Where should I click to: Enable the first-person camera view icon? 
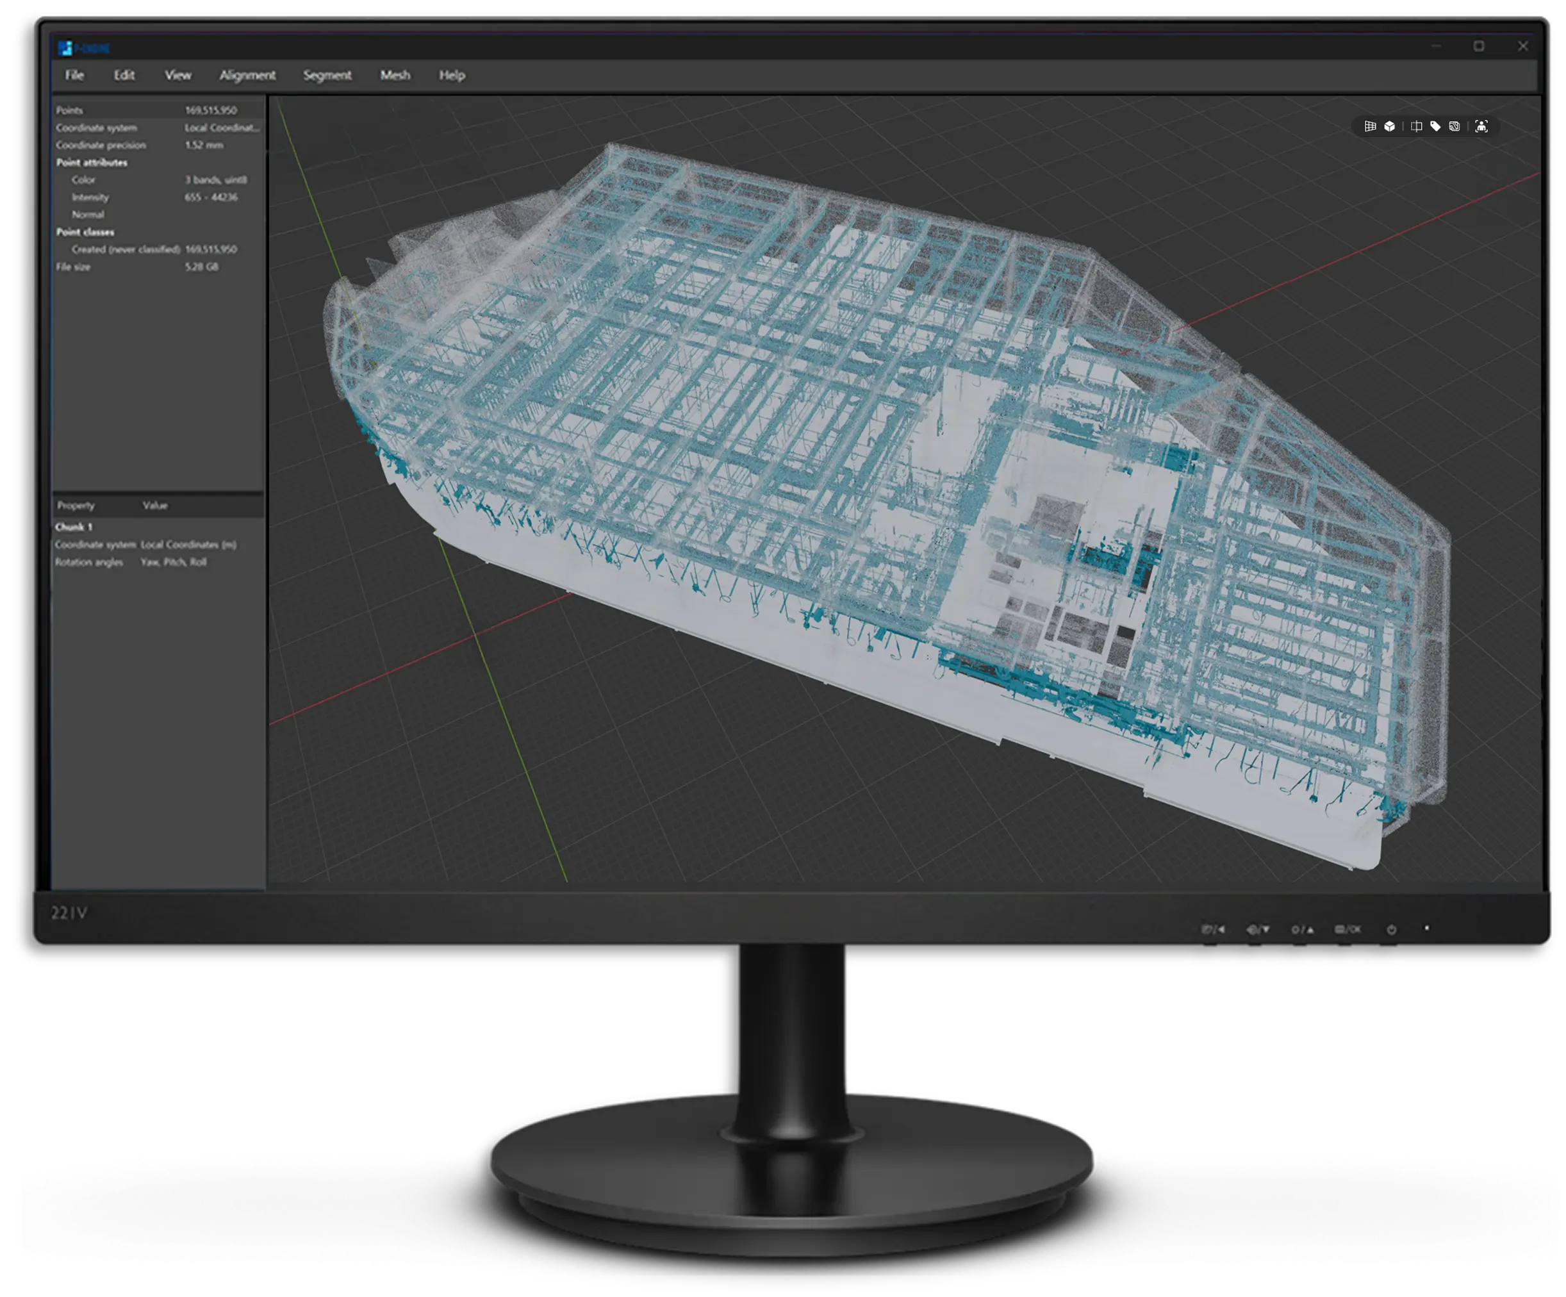pyautogui.click(x=1481, y=126)
